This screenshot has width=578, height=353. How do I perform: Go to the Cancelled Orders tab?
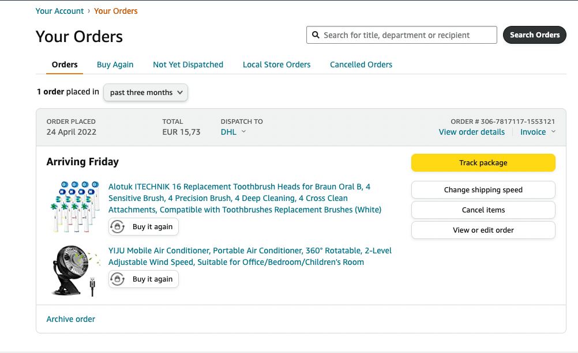(x=361, y=64)
